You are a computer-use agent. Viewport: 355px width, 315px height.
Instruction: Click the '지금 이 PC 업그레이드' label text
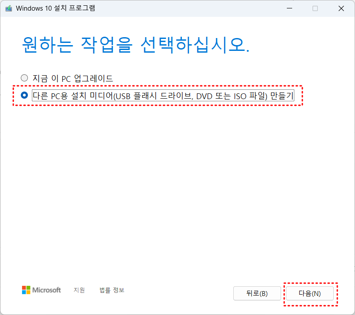(x=73, y=78)
